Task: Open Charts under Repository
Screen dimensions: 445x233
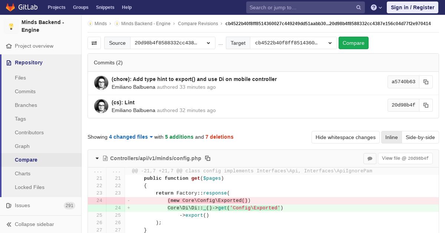Action: pos(23,174)
